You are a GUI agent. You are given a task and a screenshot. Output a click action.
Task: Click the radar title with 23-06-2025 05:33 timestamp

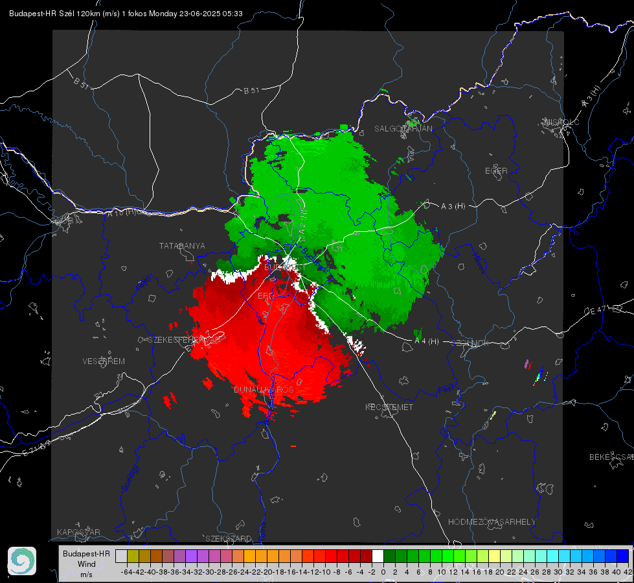pos(126,14)
